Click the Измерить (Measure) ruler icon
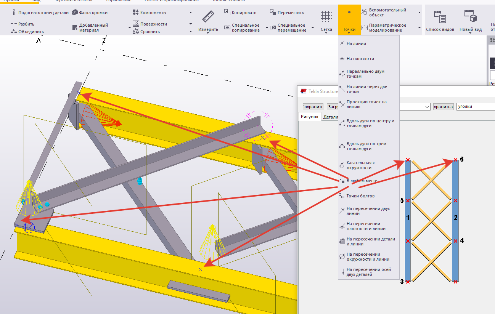Viewport: 495px width, 314px height. pyautogui.click(x=208, y=18)
